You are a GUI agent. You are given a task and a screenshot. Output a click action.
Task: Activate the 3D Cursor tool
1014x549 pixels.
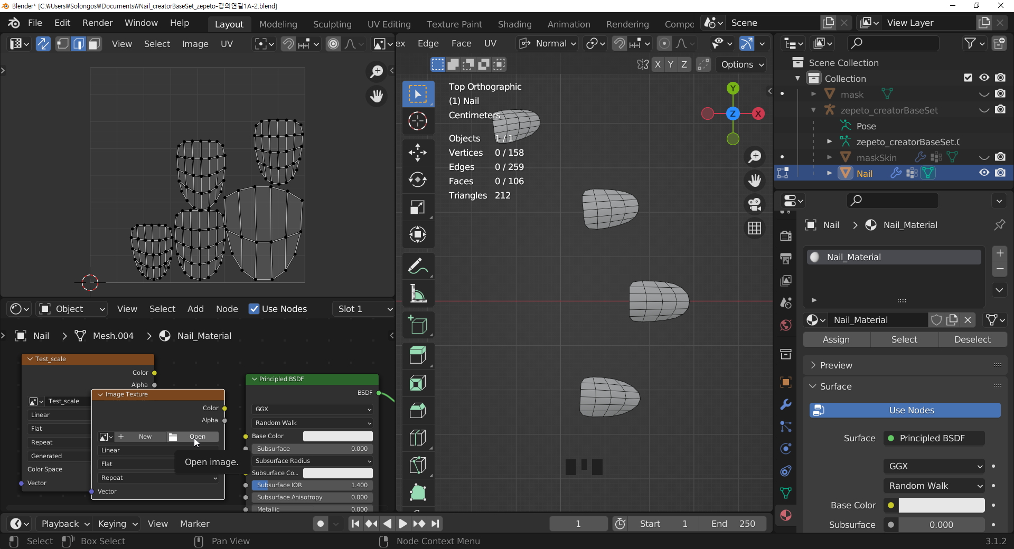coord(418,121)
